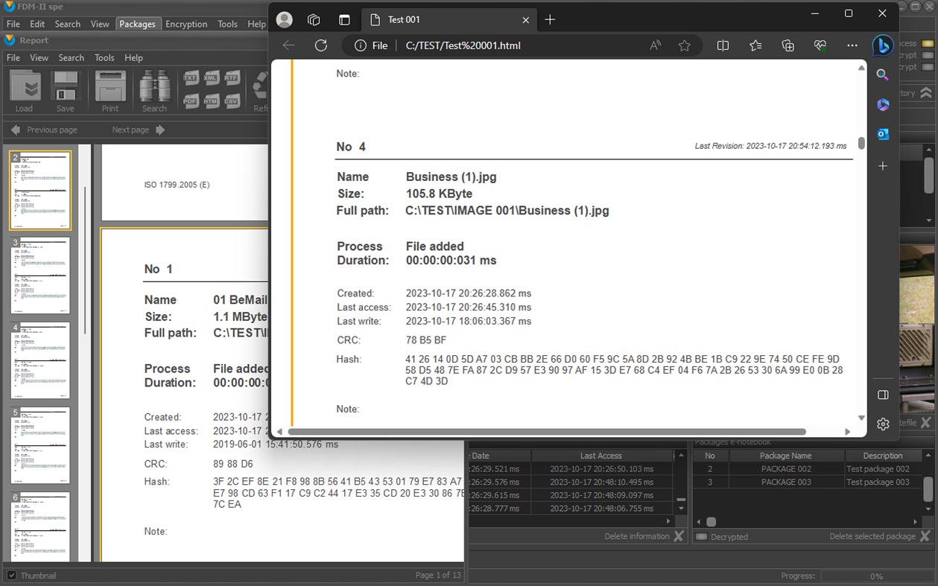Open a report with the Load icon
The width and height of the screenshot is (938, 586).
(24, 88)
